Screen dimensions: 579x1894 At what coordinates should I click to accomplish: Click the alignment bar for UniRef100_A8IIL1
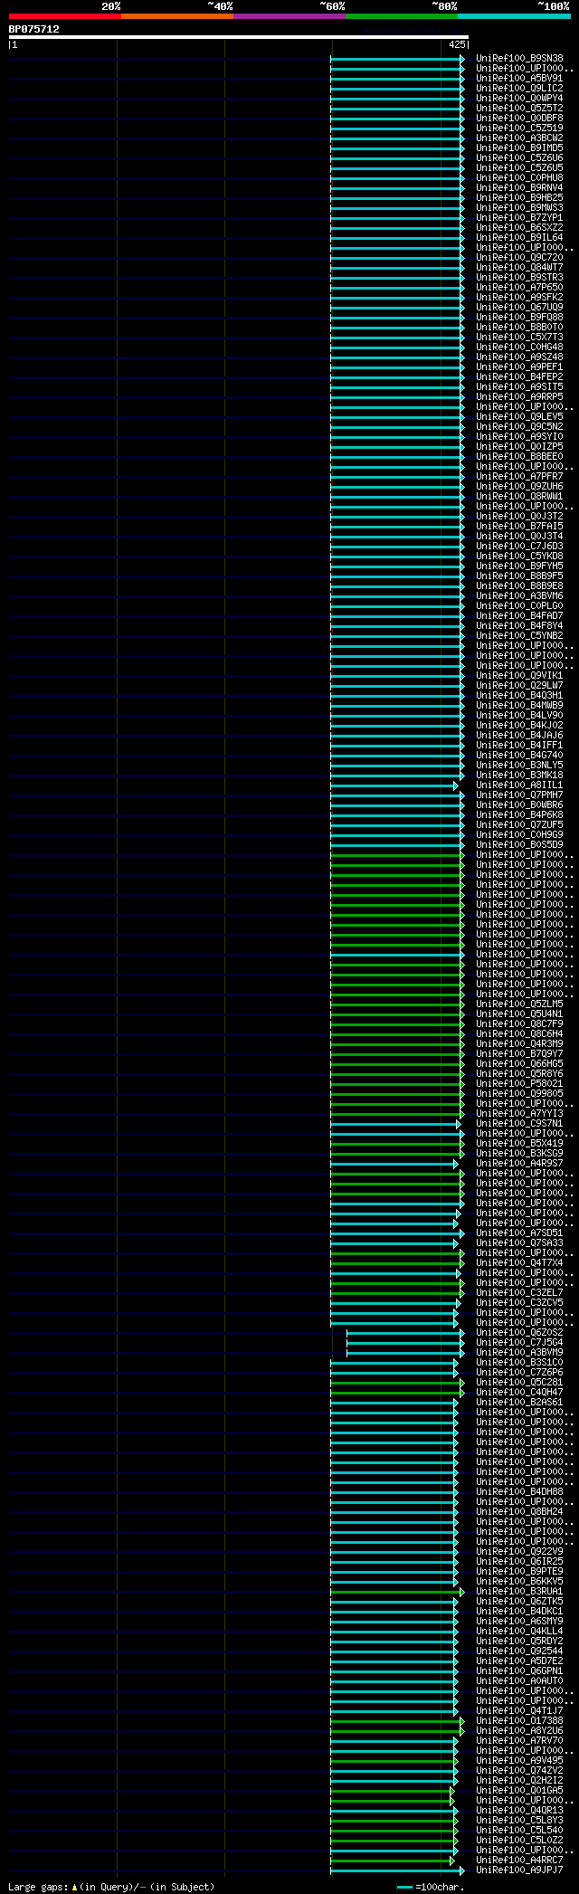click(x=394, y=786)
